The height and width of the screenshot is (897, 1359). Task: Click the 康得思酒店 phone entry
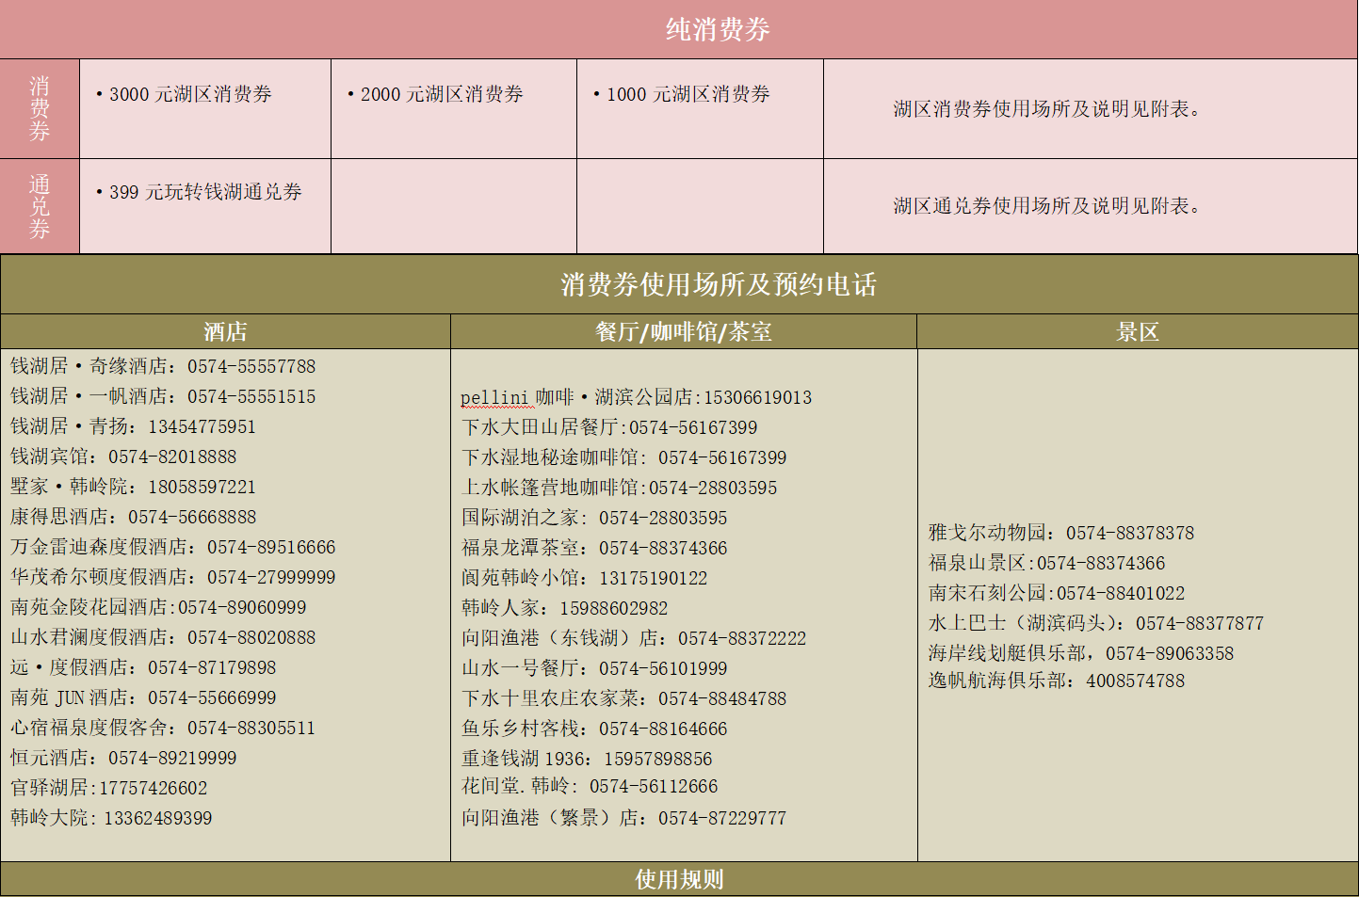coord(133,517)
